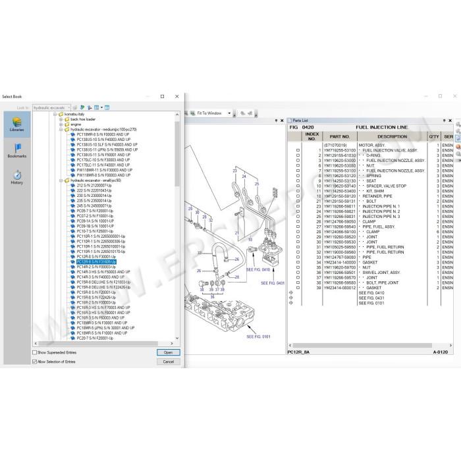Click the Cancel button

pyautogui.click(x=168, y=362)
